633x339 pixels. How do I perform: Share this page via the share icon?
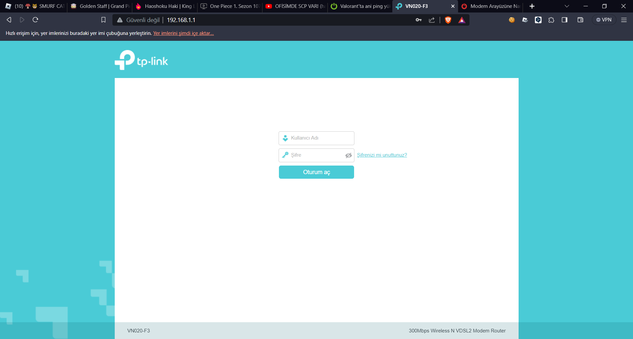432,20
